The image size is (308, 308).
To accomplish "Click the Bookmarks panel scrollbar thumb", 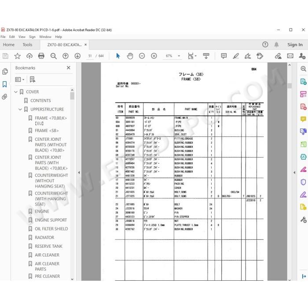I will 72,96.
